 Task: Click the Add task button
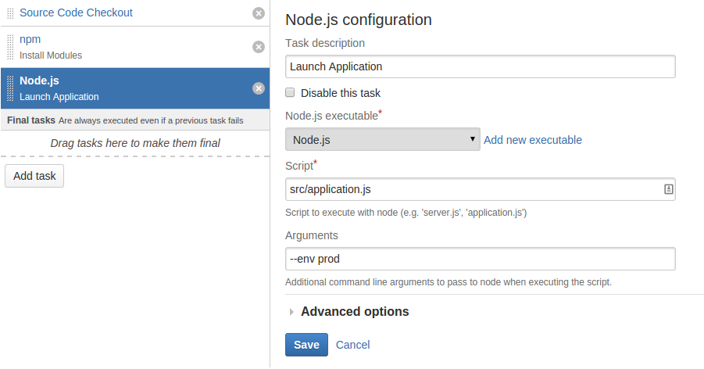(x=34, y=176)
